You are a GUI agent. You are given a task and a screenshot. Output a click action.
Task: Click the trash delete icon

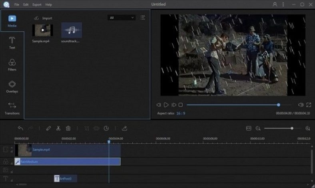[x=68, y=128]
